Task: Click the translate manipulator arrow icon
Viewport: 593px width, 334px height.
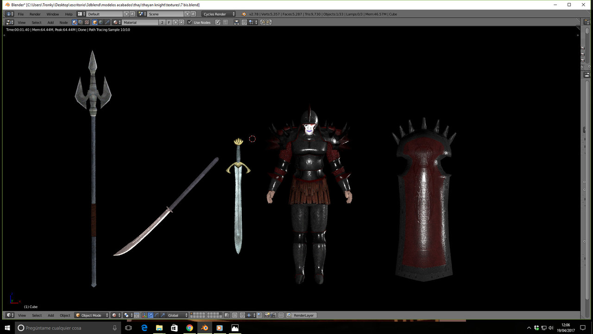Action: coord(151,315)
